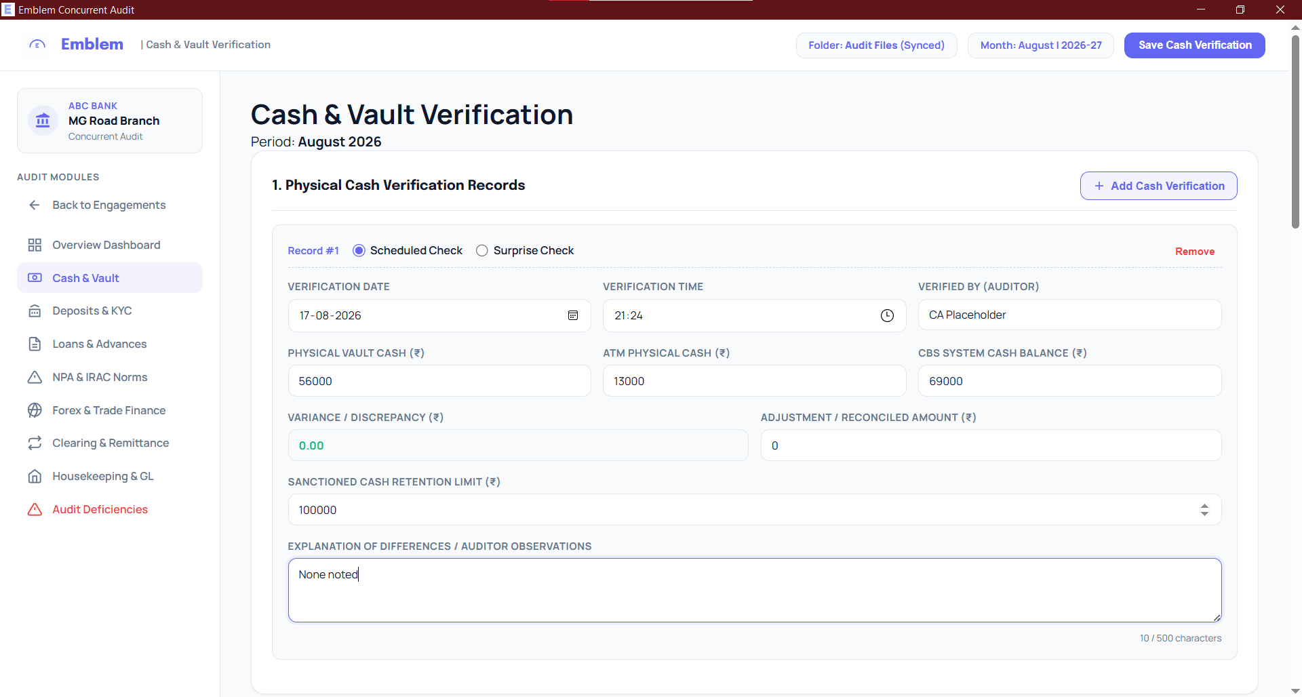
Task: Step the Sanctioned Cash Retention Limit spinner
Action: [x=1204, y=510]
